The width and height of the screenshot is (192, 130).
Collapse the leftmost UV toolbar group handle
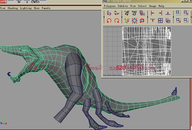coord(104,17)
